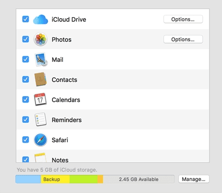Image resolution: width=222 pixels, height=193 pixels.
Task: Click the Notes notepad icon
Action: [41, 158]
